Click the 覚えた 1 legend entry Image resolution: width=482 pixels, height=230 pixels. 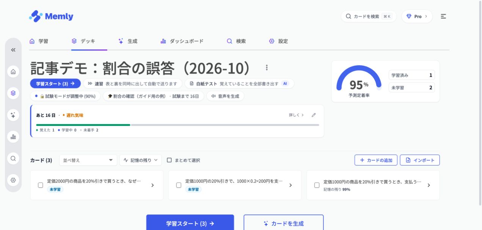45,130
